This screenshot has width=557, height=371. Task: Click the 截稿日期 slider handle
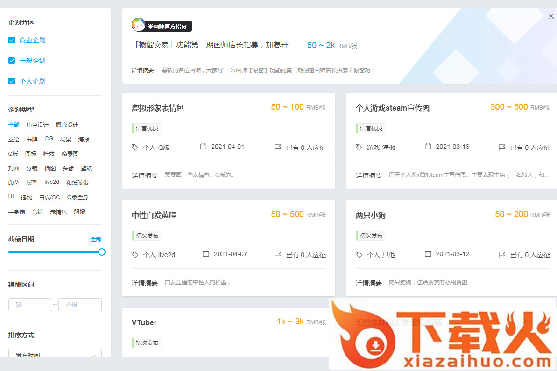pos(102,252)
